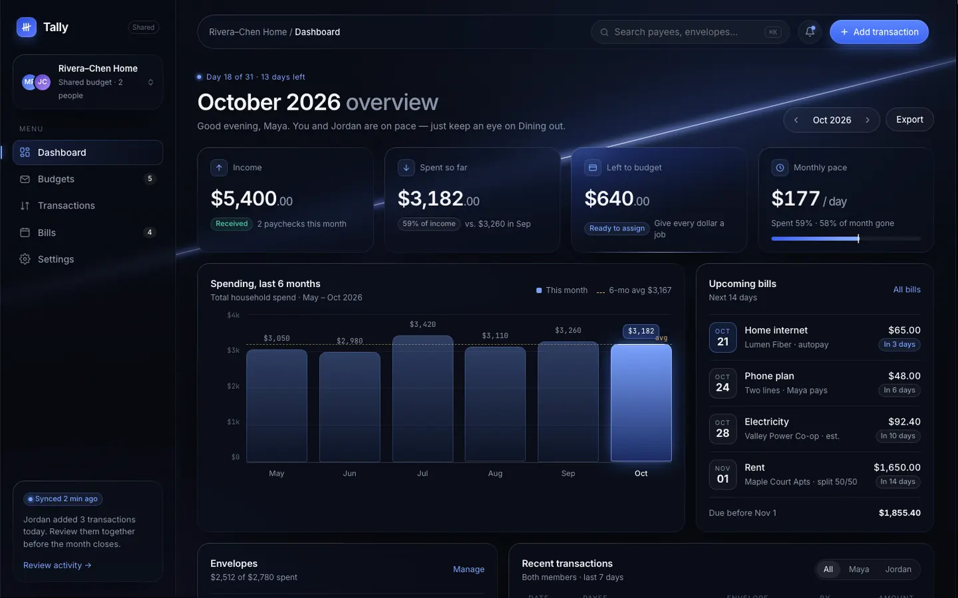Open Bills in the sidebar menu
Image resolution: width=958 pixels, height=598 pixels.
(x=88, y=233)
